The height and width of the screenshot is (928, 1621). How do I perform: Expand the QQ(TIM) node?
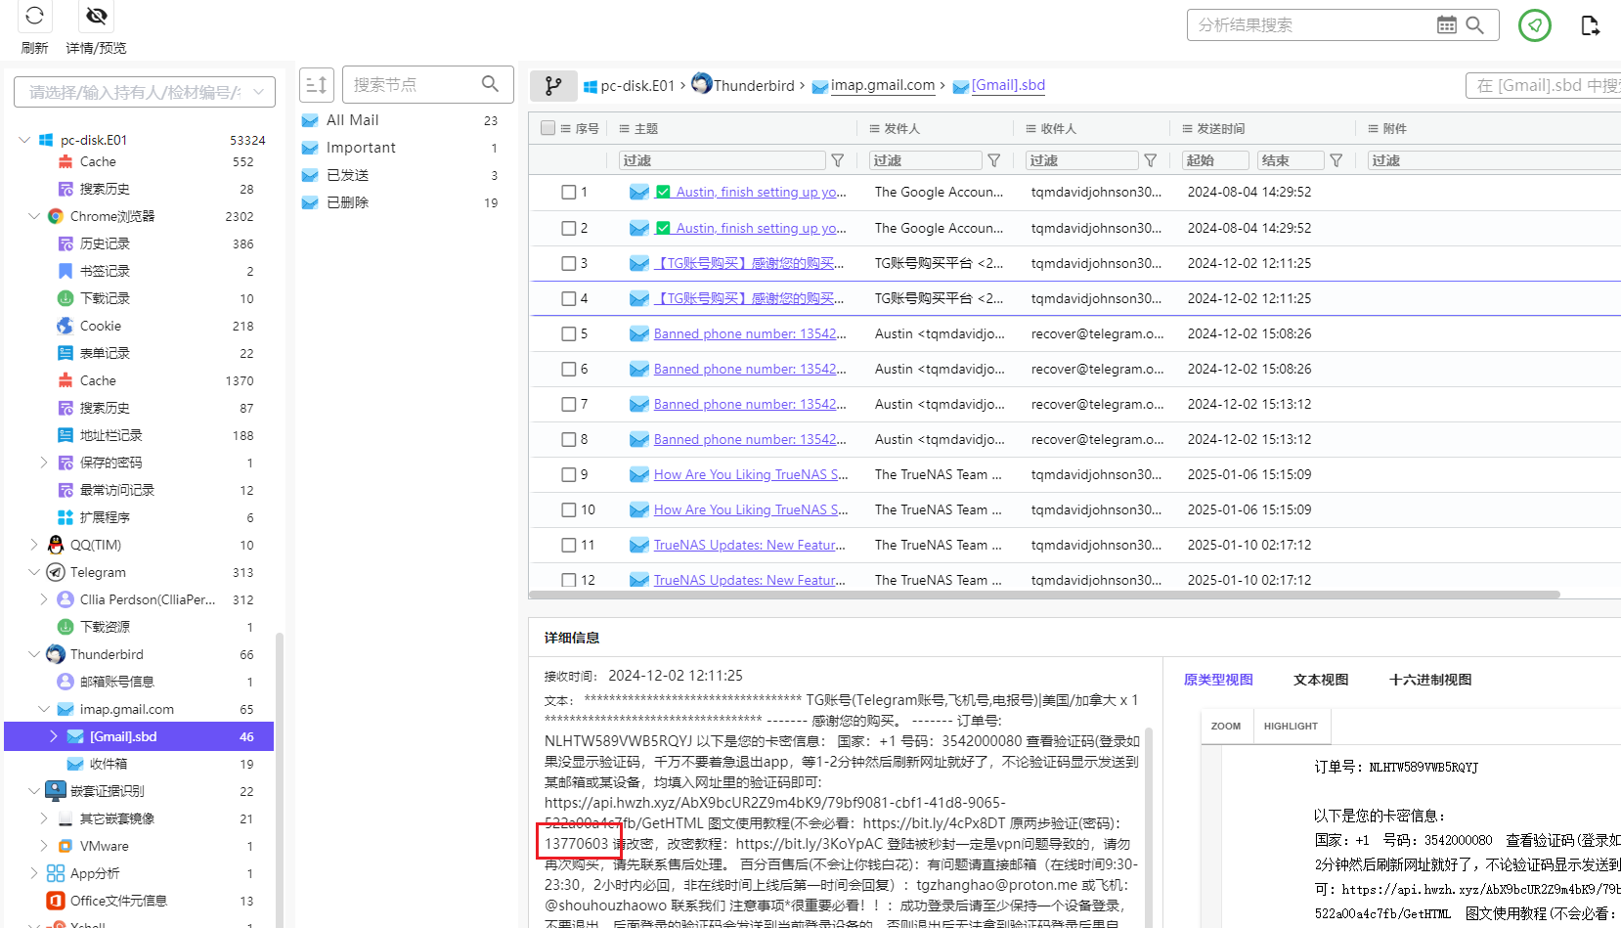[x=34, y=545]
